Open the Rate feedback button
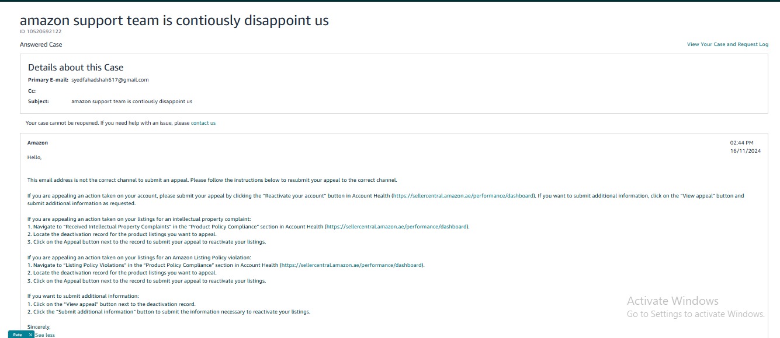Viewport: 780px width, 338px height. (18, 335)
